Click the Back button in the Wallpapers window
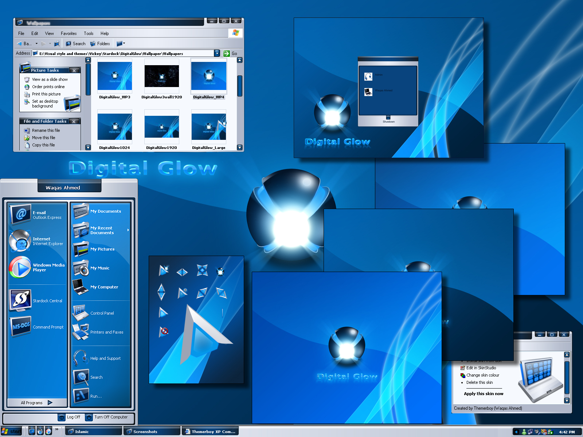The width and height of the screenshot is (583, 437). [24, 44]
